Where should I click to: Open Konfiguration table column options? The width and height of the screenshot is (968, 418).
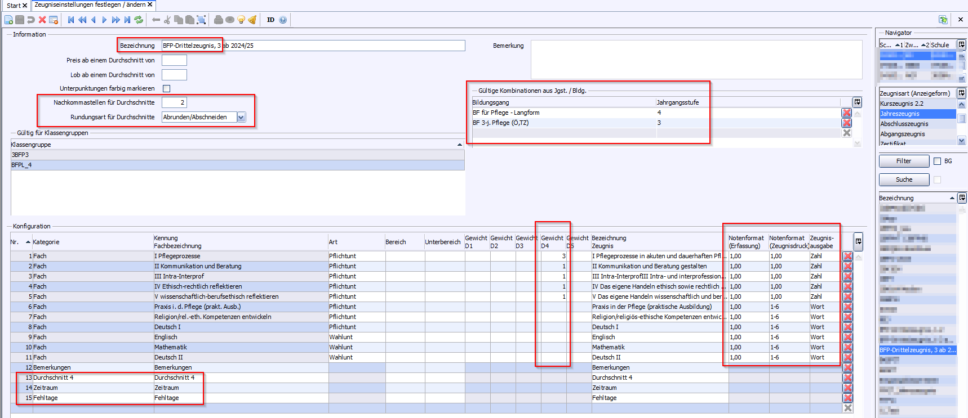point(858,242)
